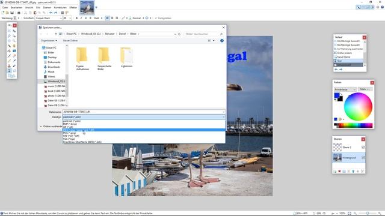Open the Datei menu
385x216 pixels.
pos(5,8)
